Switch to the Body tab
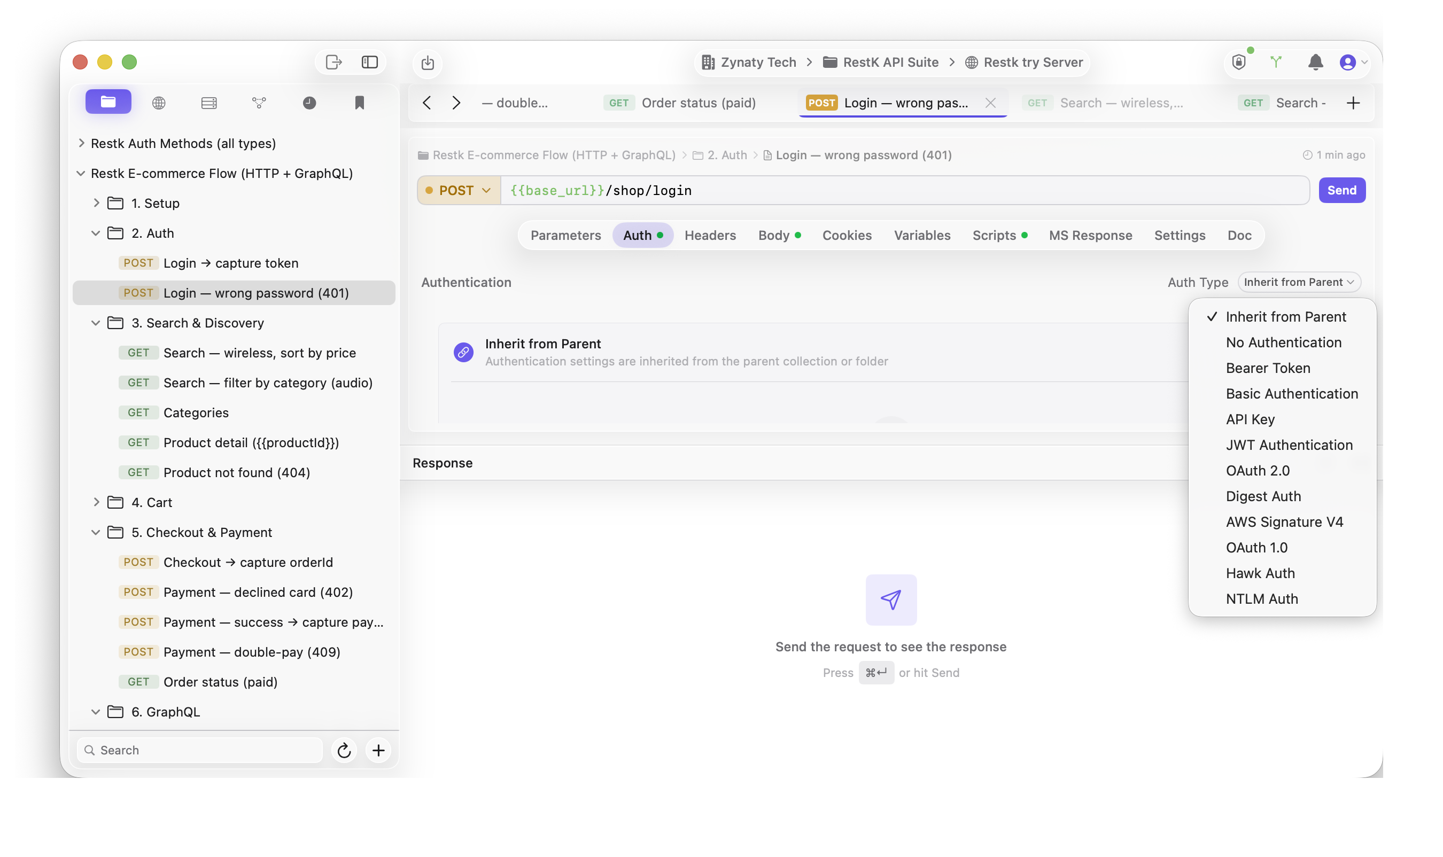 pos(779,235)
